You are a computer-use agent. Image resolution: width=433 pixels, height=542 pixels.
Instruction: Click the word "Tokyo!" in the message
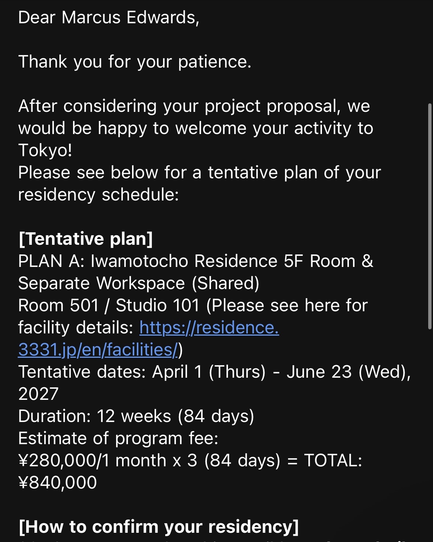pos(45,150)
